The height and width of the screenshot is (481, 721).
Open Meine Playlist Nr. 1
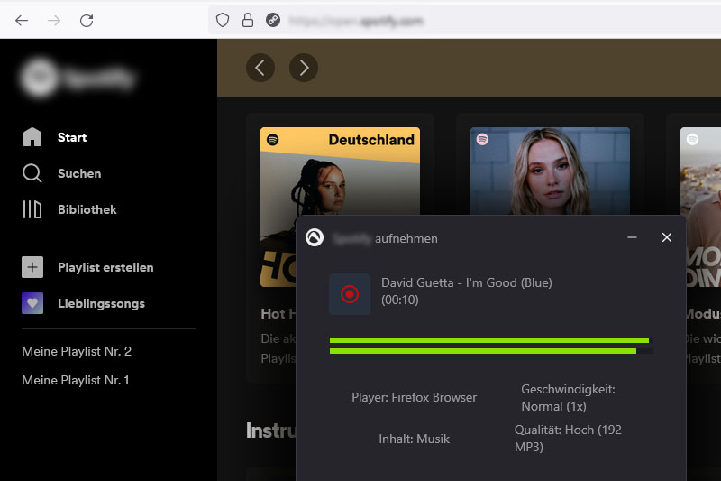[76, 380]
